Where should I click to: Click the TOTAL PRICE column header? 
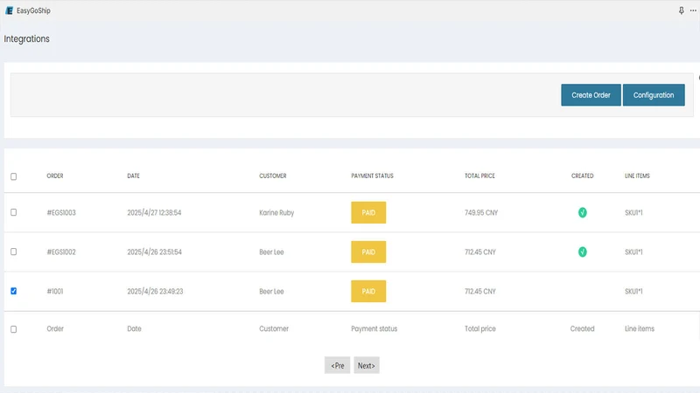point(479,176)
